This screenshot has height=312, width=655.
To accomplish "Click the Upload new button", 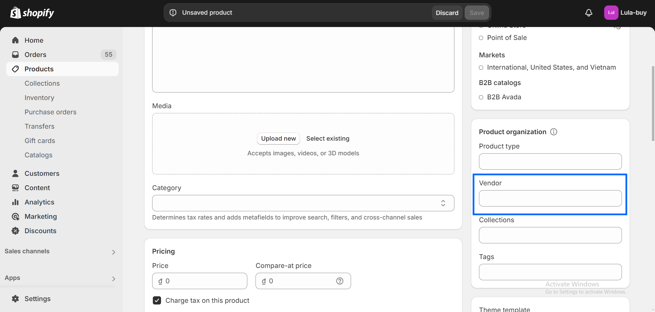I will [x=278, y=139].
